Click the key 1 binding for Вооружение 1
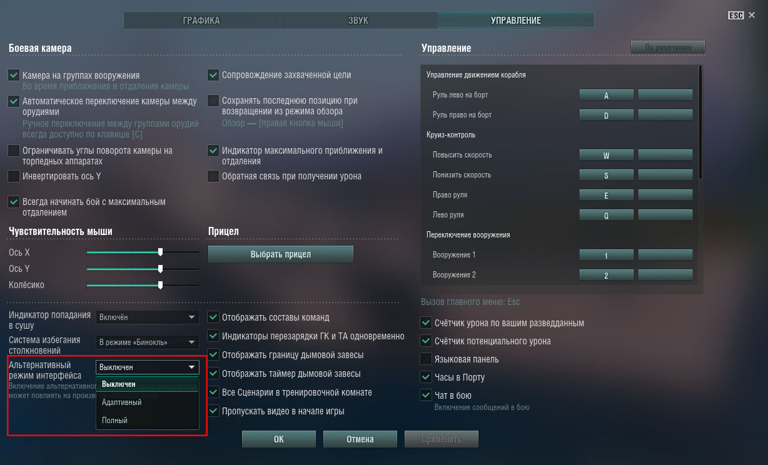Viewport: 768px width, 465px height. point(607,255)
